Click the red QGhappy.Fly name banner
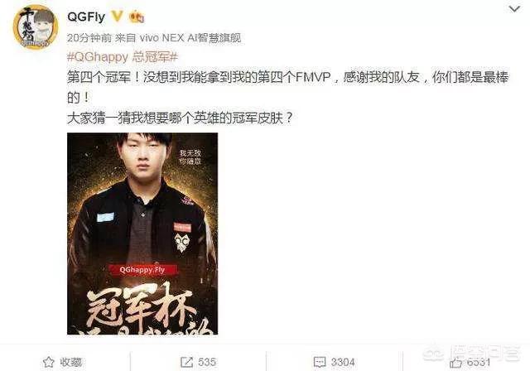The height and width of the screenshot is (371, 530). point(142,270)
